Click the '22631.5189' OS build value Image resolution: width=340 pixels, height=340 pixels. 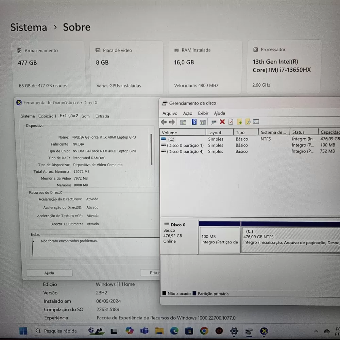point(108,309)
